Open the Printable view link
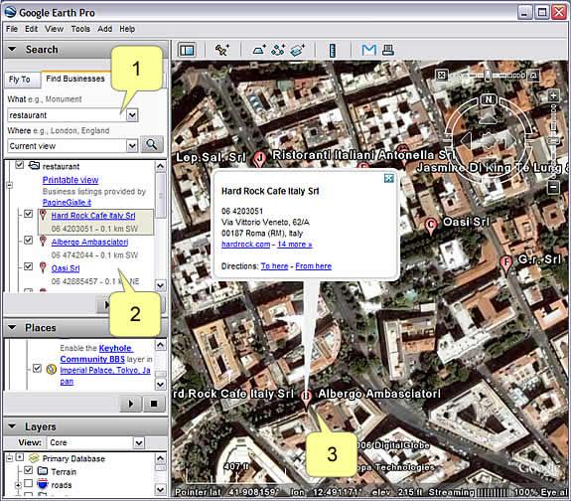 click(71, 180)
